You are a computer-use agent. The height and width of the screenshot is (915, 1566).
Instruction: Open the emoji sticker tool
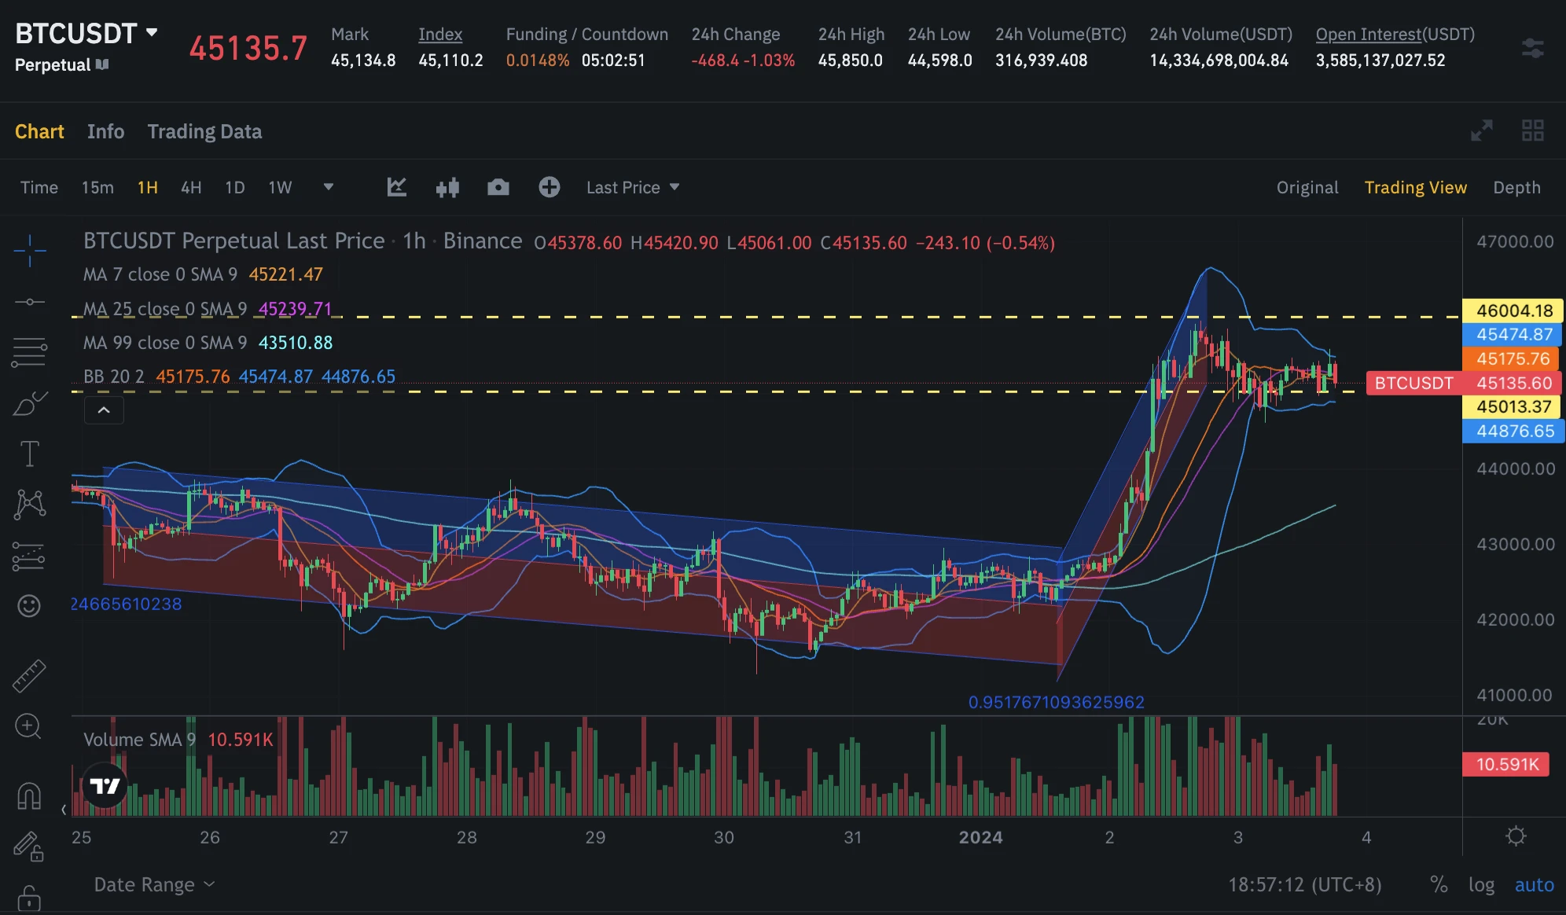point(29,606)
